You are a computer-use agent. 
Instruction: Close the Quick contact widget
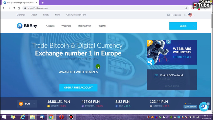[x=208, y=104]
